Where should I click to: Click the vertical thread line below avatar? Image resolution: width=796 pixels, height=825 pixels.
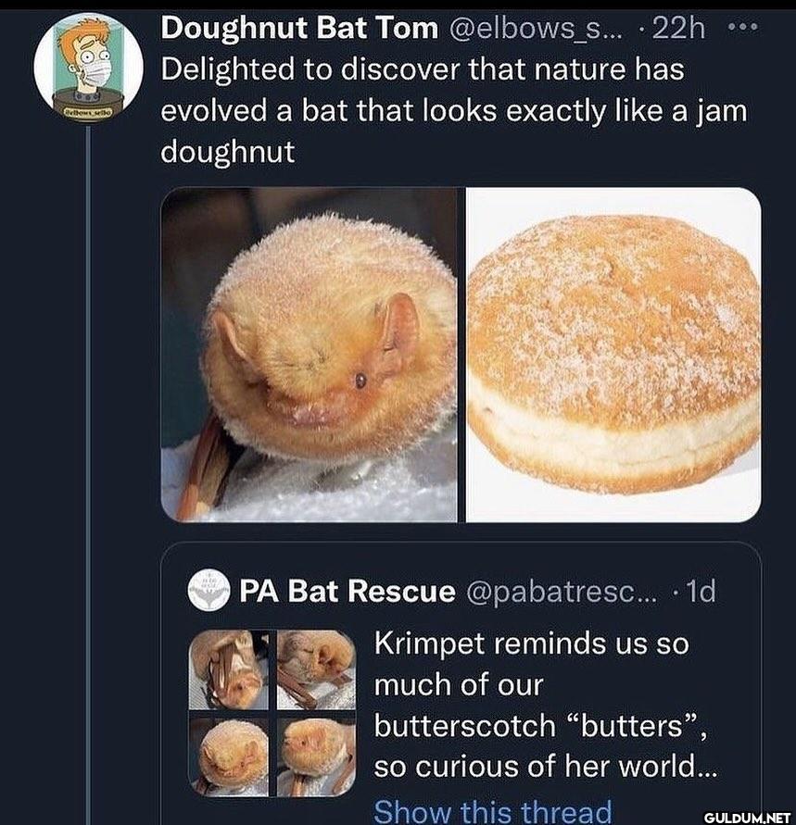pyautogui.click(x=88, y=463)
